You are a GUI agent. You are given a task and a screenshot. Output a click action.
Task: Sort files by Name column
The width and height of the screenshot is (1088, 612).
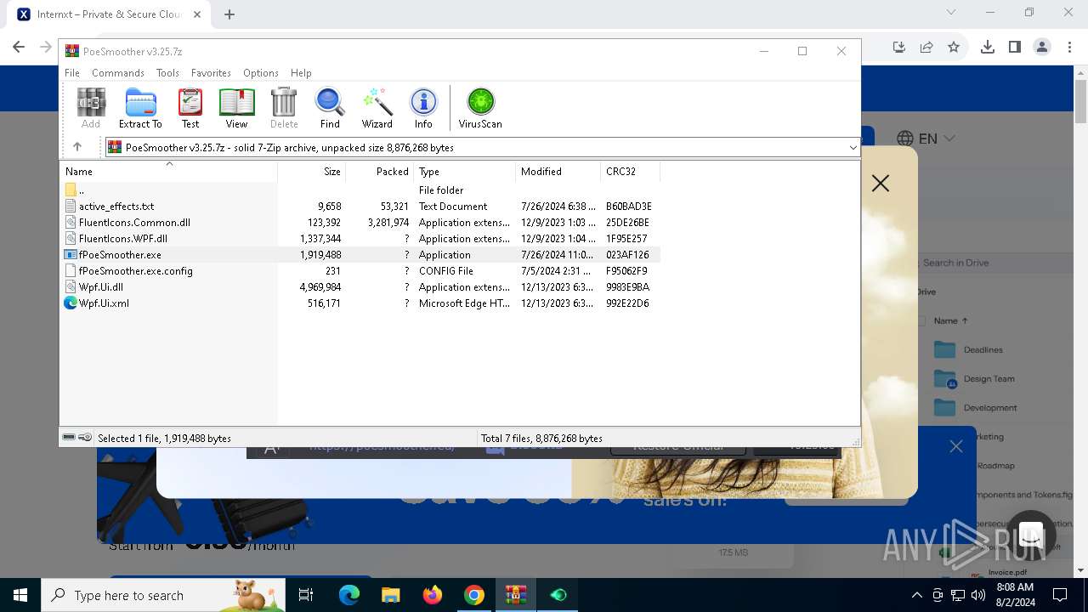pos(169,172)
